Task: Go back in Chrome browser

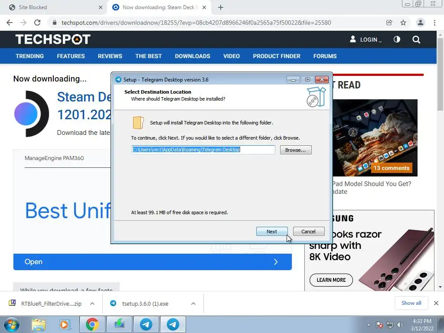Action: coord(10,23)
